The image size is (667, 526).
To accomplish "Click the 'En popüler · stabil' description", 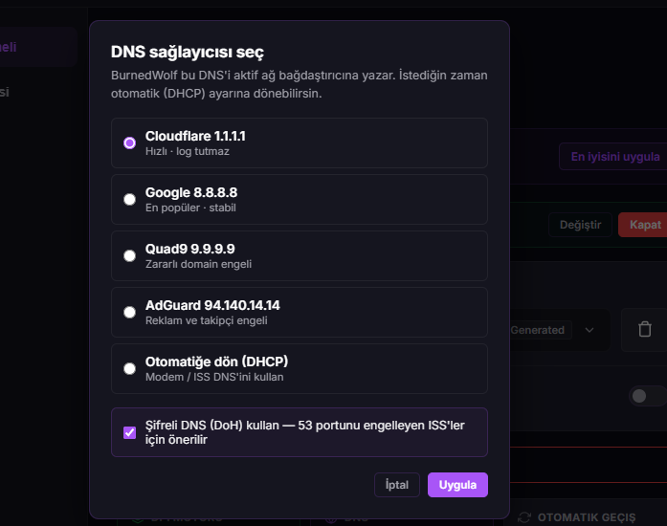I will 190,208.
